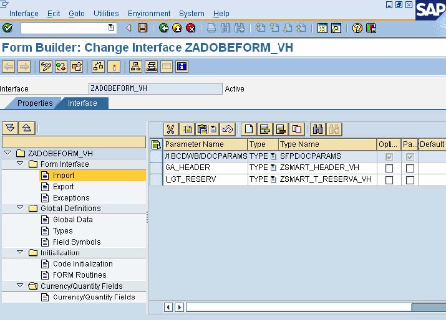446x320 pixels.
Task: Click the Where-Used List icon
Action: tap(98, 67)
